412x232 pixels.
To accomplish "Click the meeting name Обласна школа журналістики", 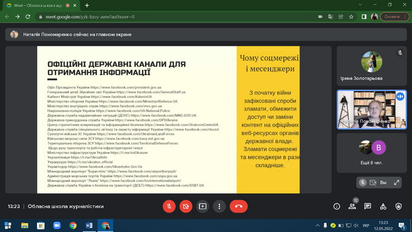I will (x=66, y=207).
